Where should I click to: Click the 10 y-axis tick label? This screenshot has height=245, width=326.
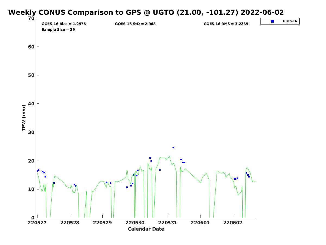click(32, 189)
